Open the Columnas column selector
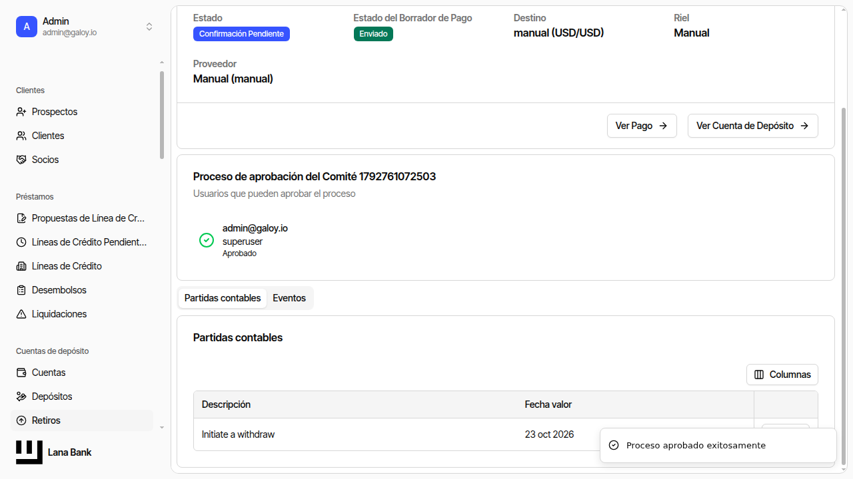 [782, 375]
